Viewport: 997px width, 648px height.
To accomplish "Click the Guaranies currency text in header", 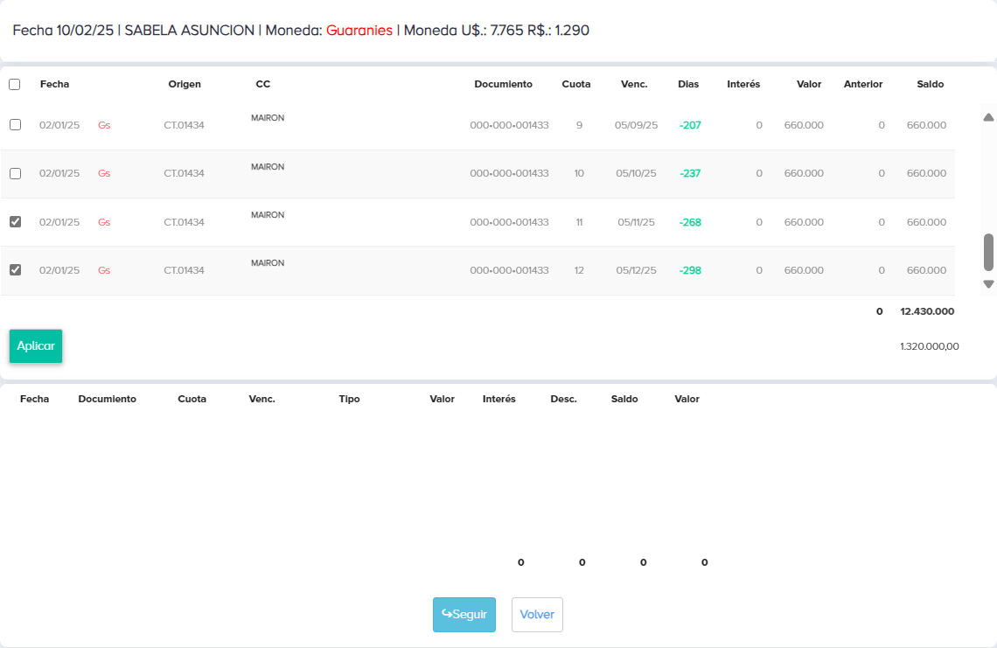I will [x=359, y=31].
